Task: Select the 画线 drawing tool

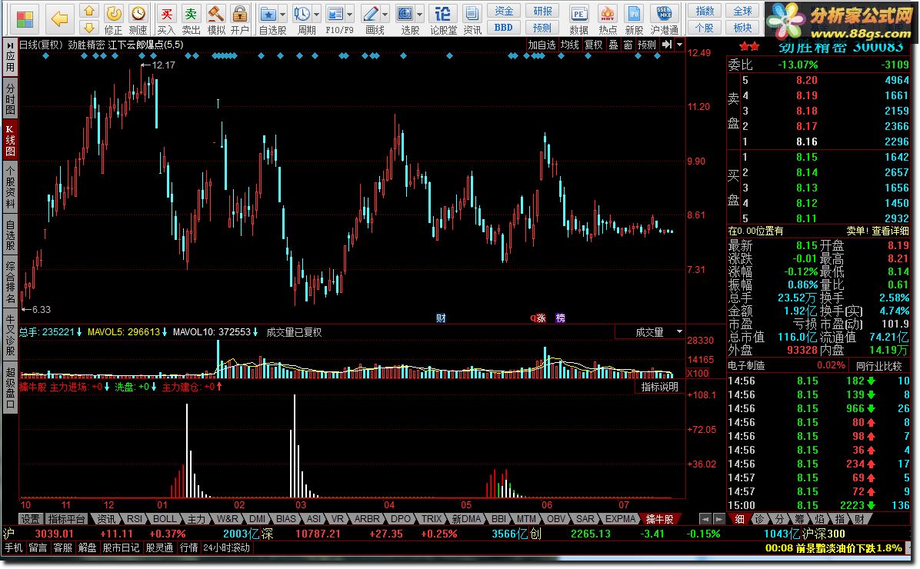Action: pos(371,19)
